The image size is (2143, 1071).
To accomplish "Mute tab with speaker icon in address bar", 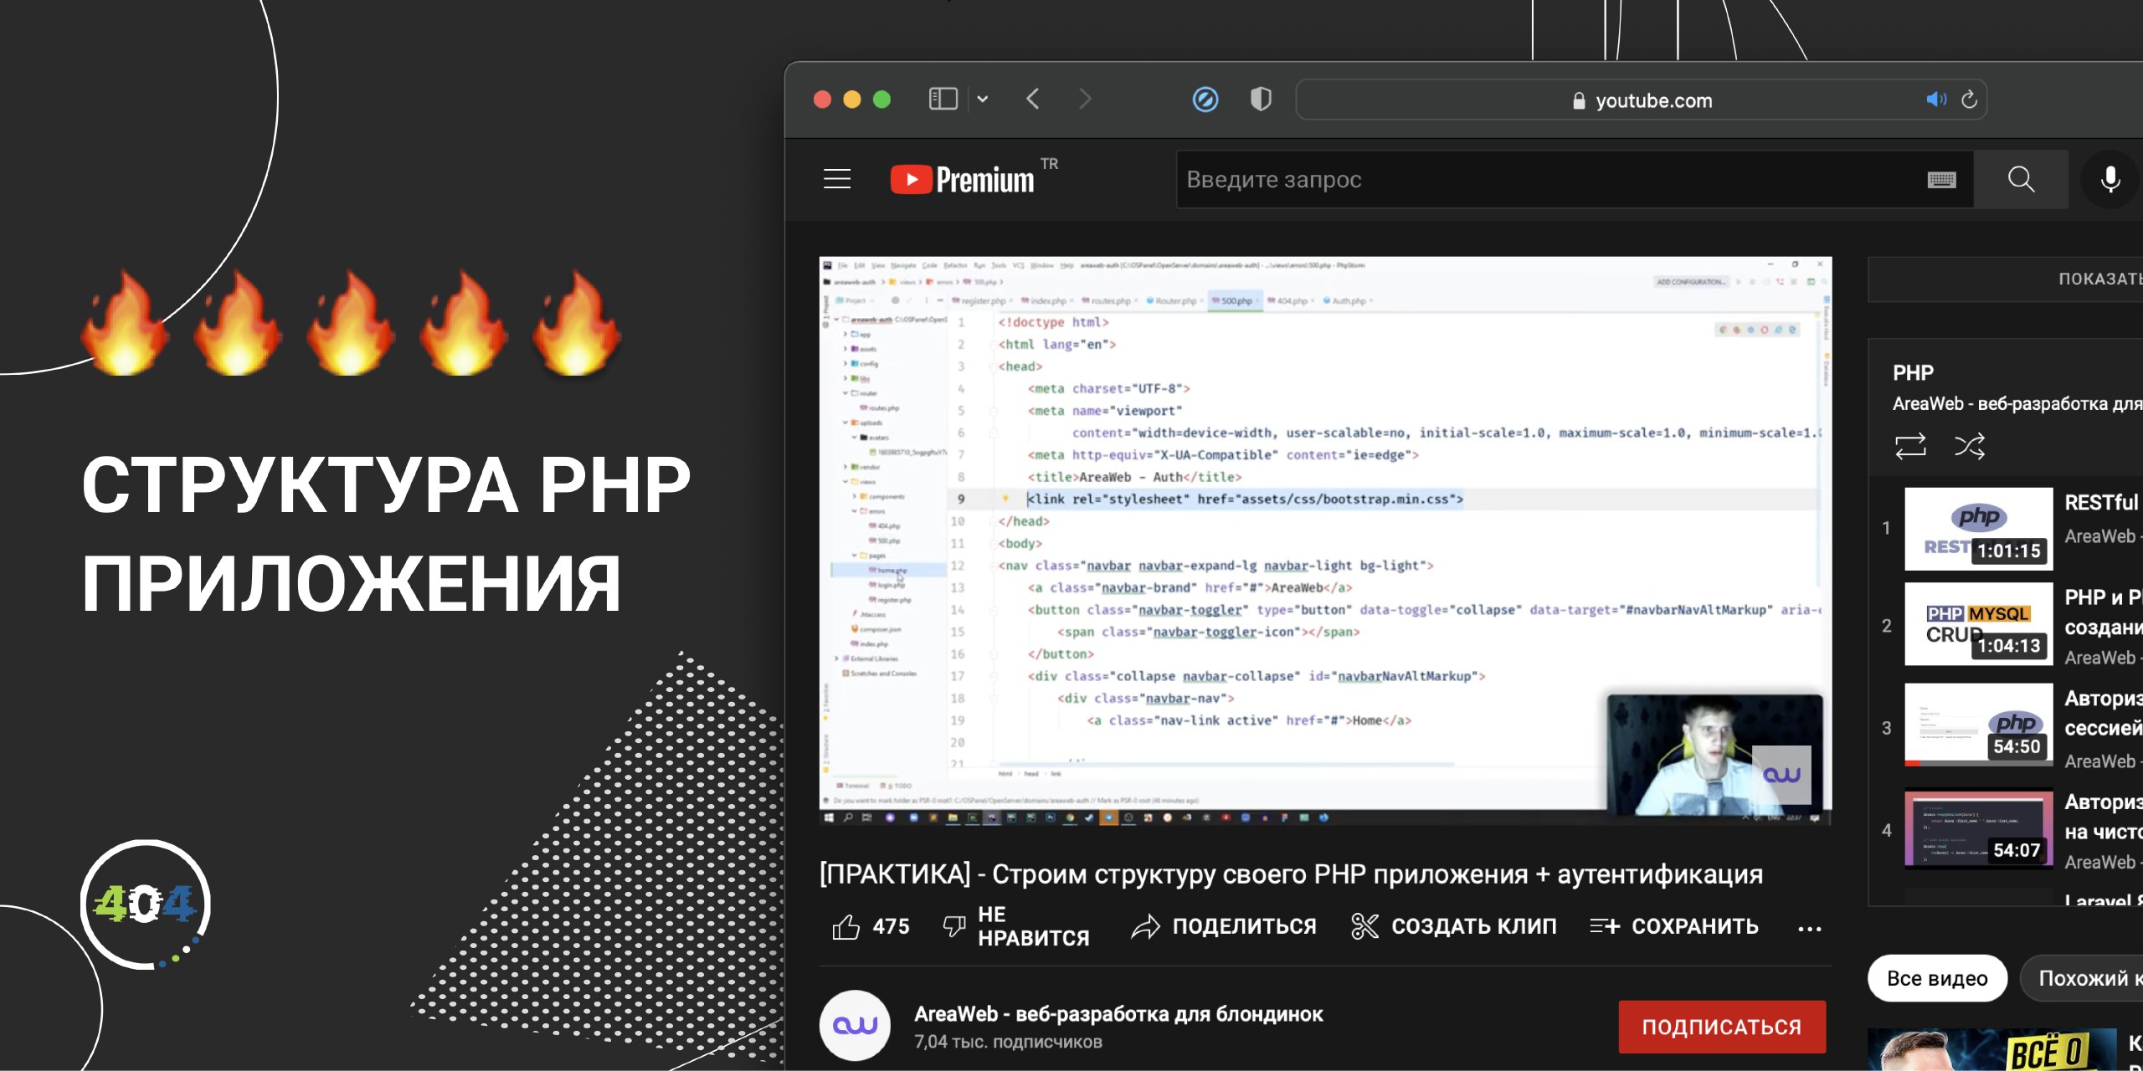I will point(1935,100).
